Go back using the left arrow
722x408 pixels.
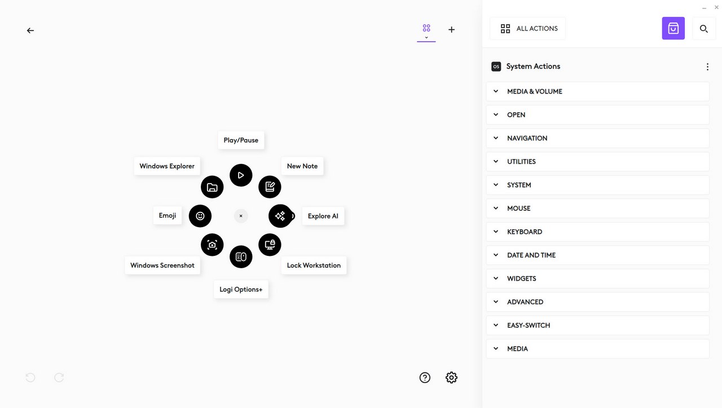30,30
